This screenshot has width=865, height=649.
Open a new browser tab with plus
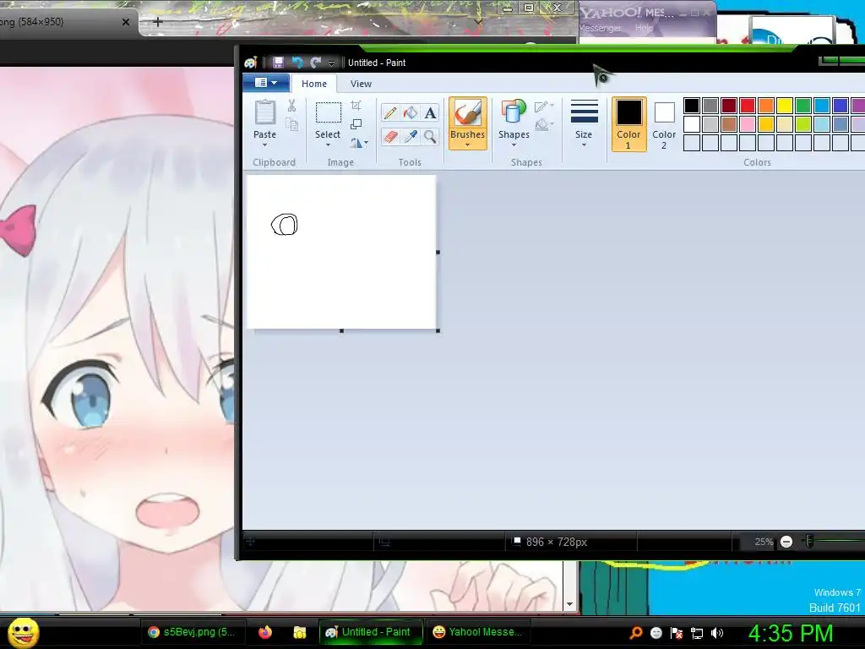click(x=157, y=21)
